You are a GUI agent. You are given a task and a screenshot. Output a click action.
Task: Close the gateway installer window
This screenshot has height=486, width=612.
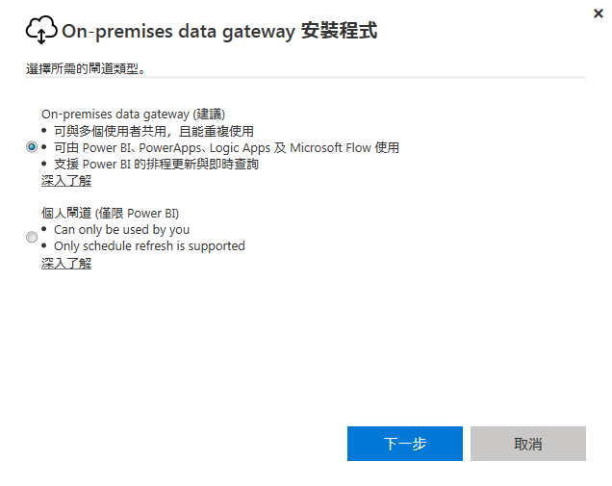pos(599,13)
